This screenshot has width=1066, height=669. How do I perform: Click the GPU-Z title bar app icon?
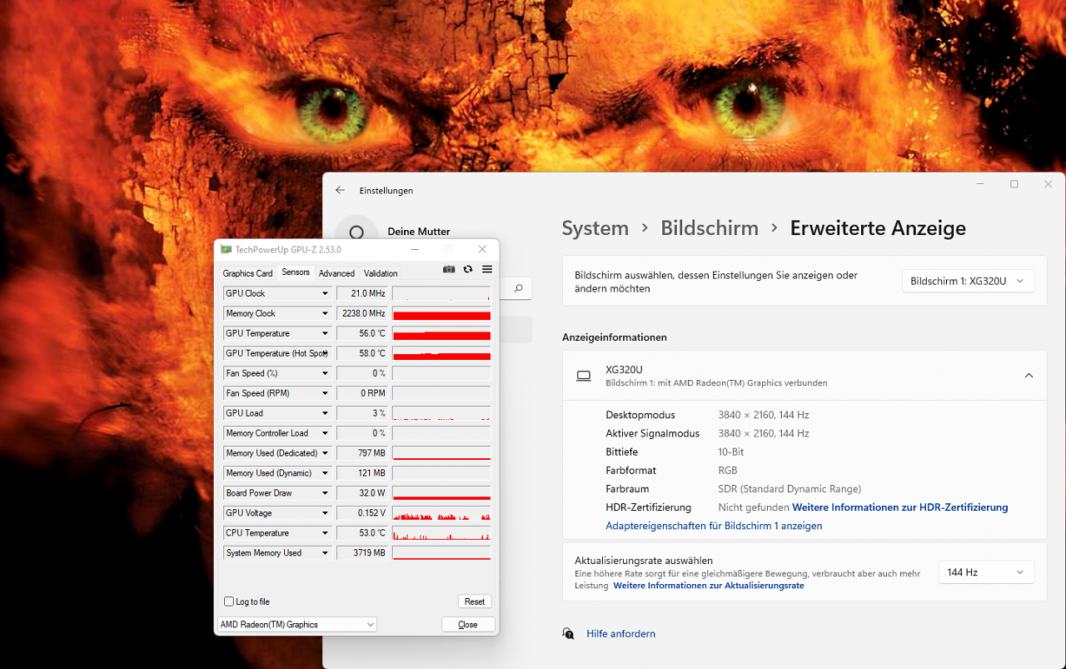pyautogui.click(x=226, y=249)
